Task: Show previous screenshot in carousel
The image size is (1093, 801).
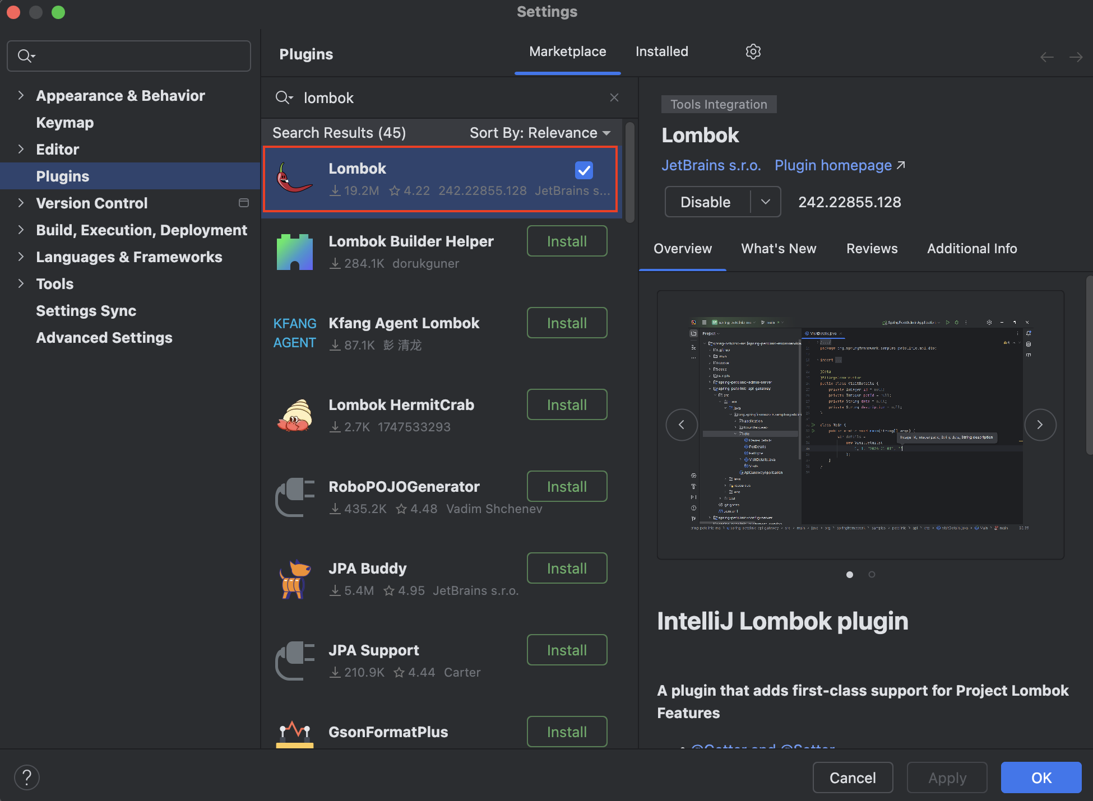Action: point(682,425)
